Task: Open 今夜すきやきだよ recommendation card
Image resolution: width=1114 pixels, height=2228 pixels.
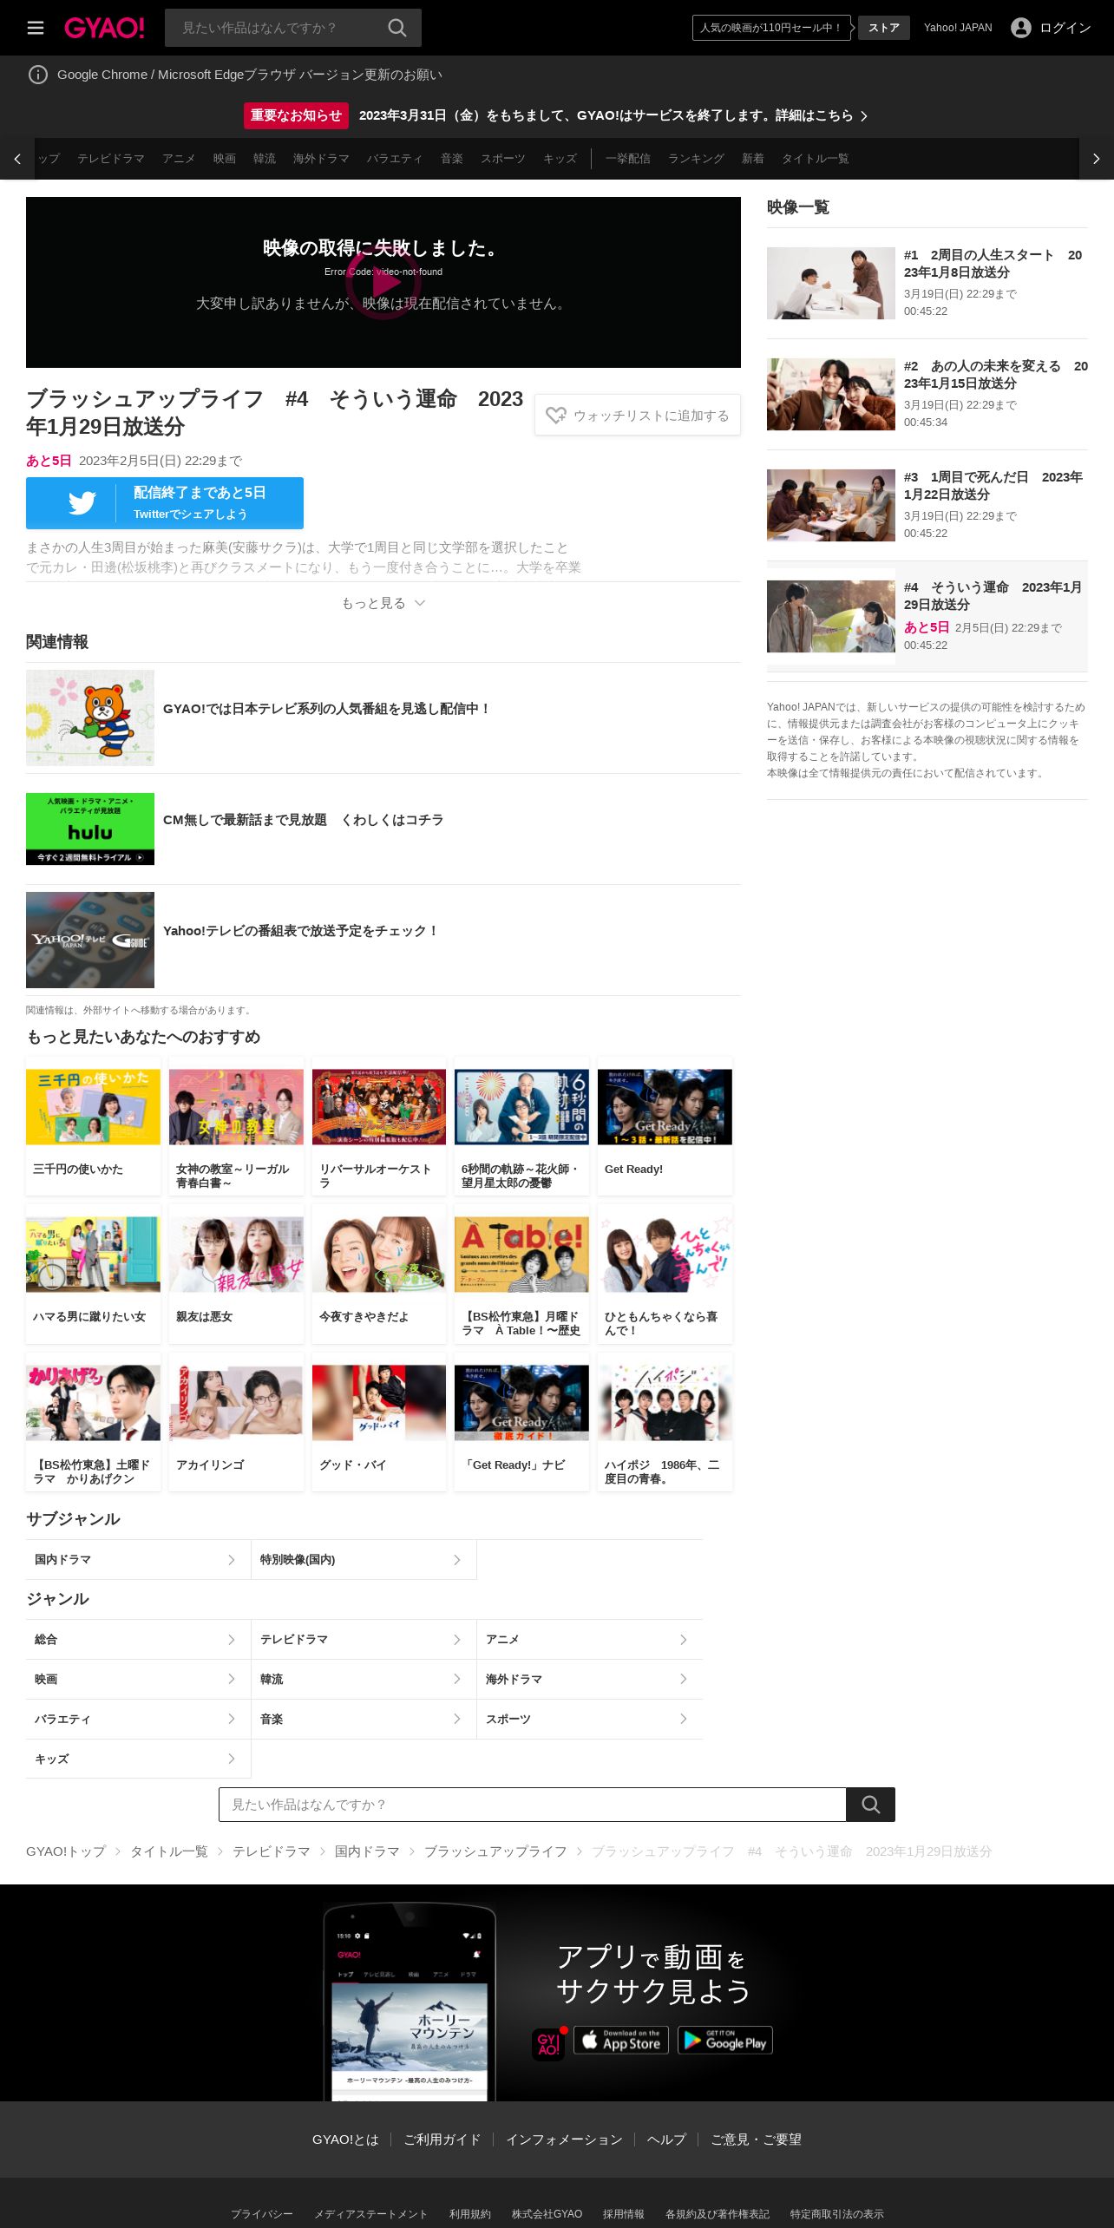Action: (379, 1274)
